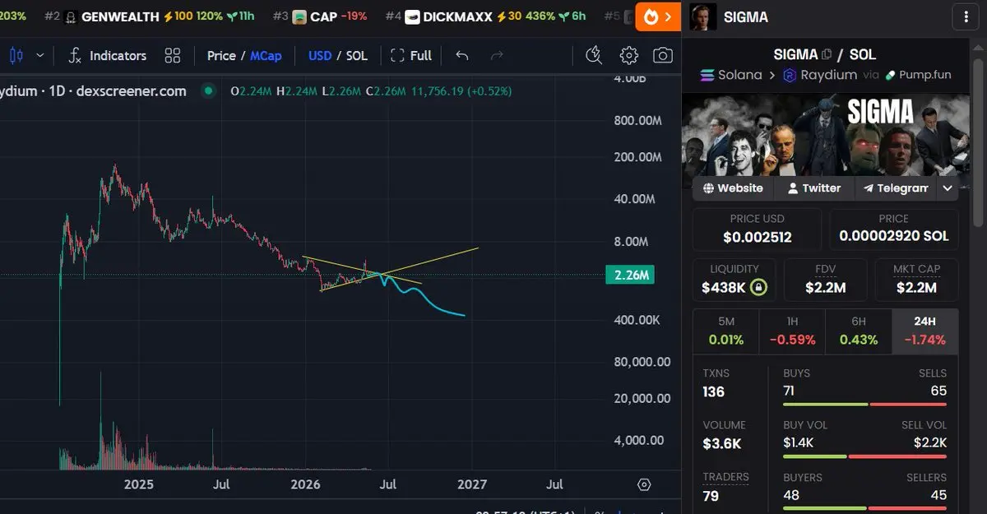Take a chart snapshot with camera icon
The height and width of the screenshot is (514, 987).
[662, 55]
